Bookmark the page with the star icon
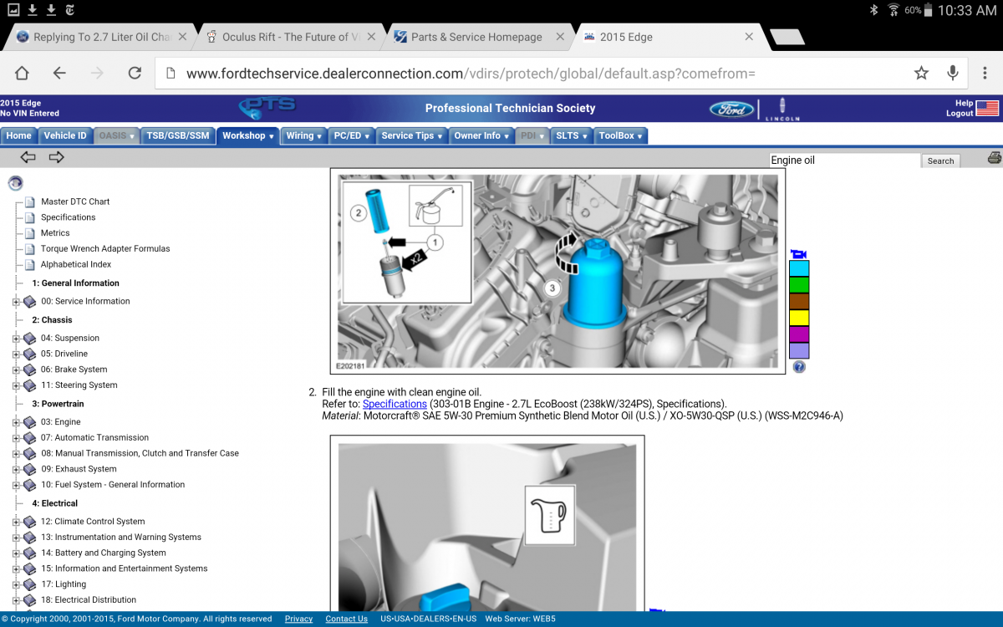Screen dimensions: 1003x627 921,74
